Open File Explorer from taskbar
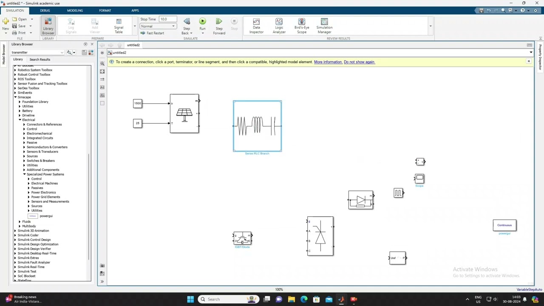544x306 pixels. click(292, 299)
